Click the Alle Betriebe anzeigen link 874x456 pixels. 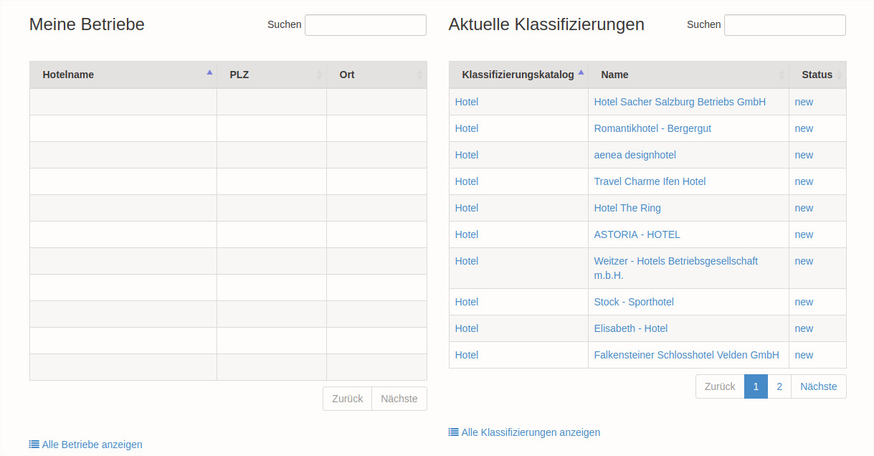coord(92,445)
